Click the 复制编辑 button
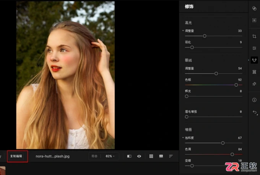 [16, 156]
